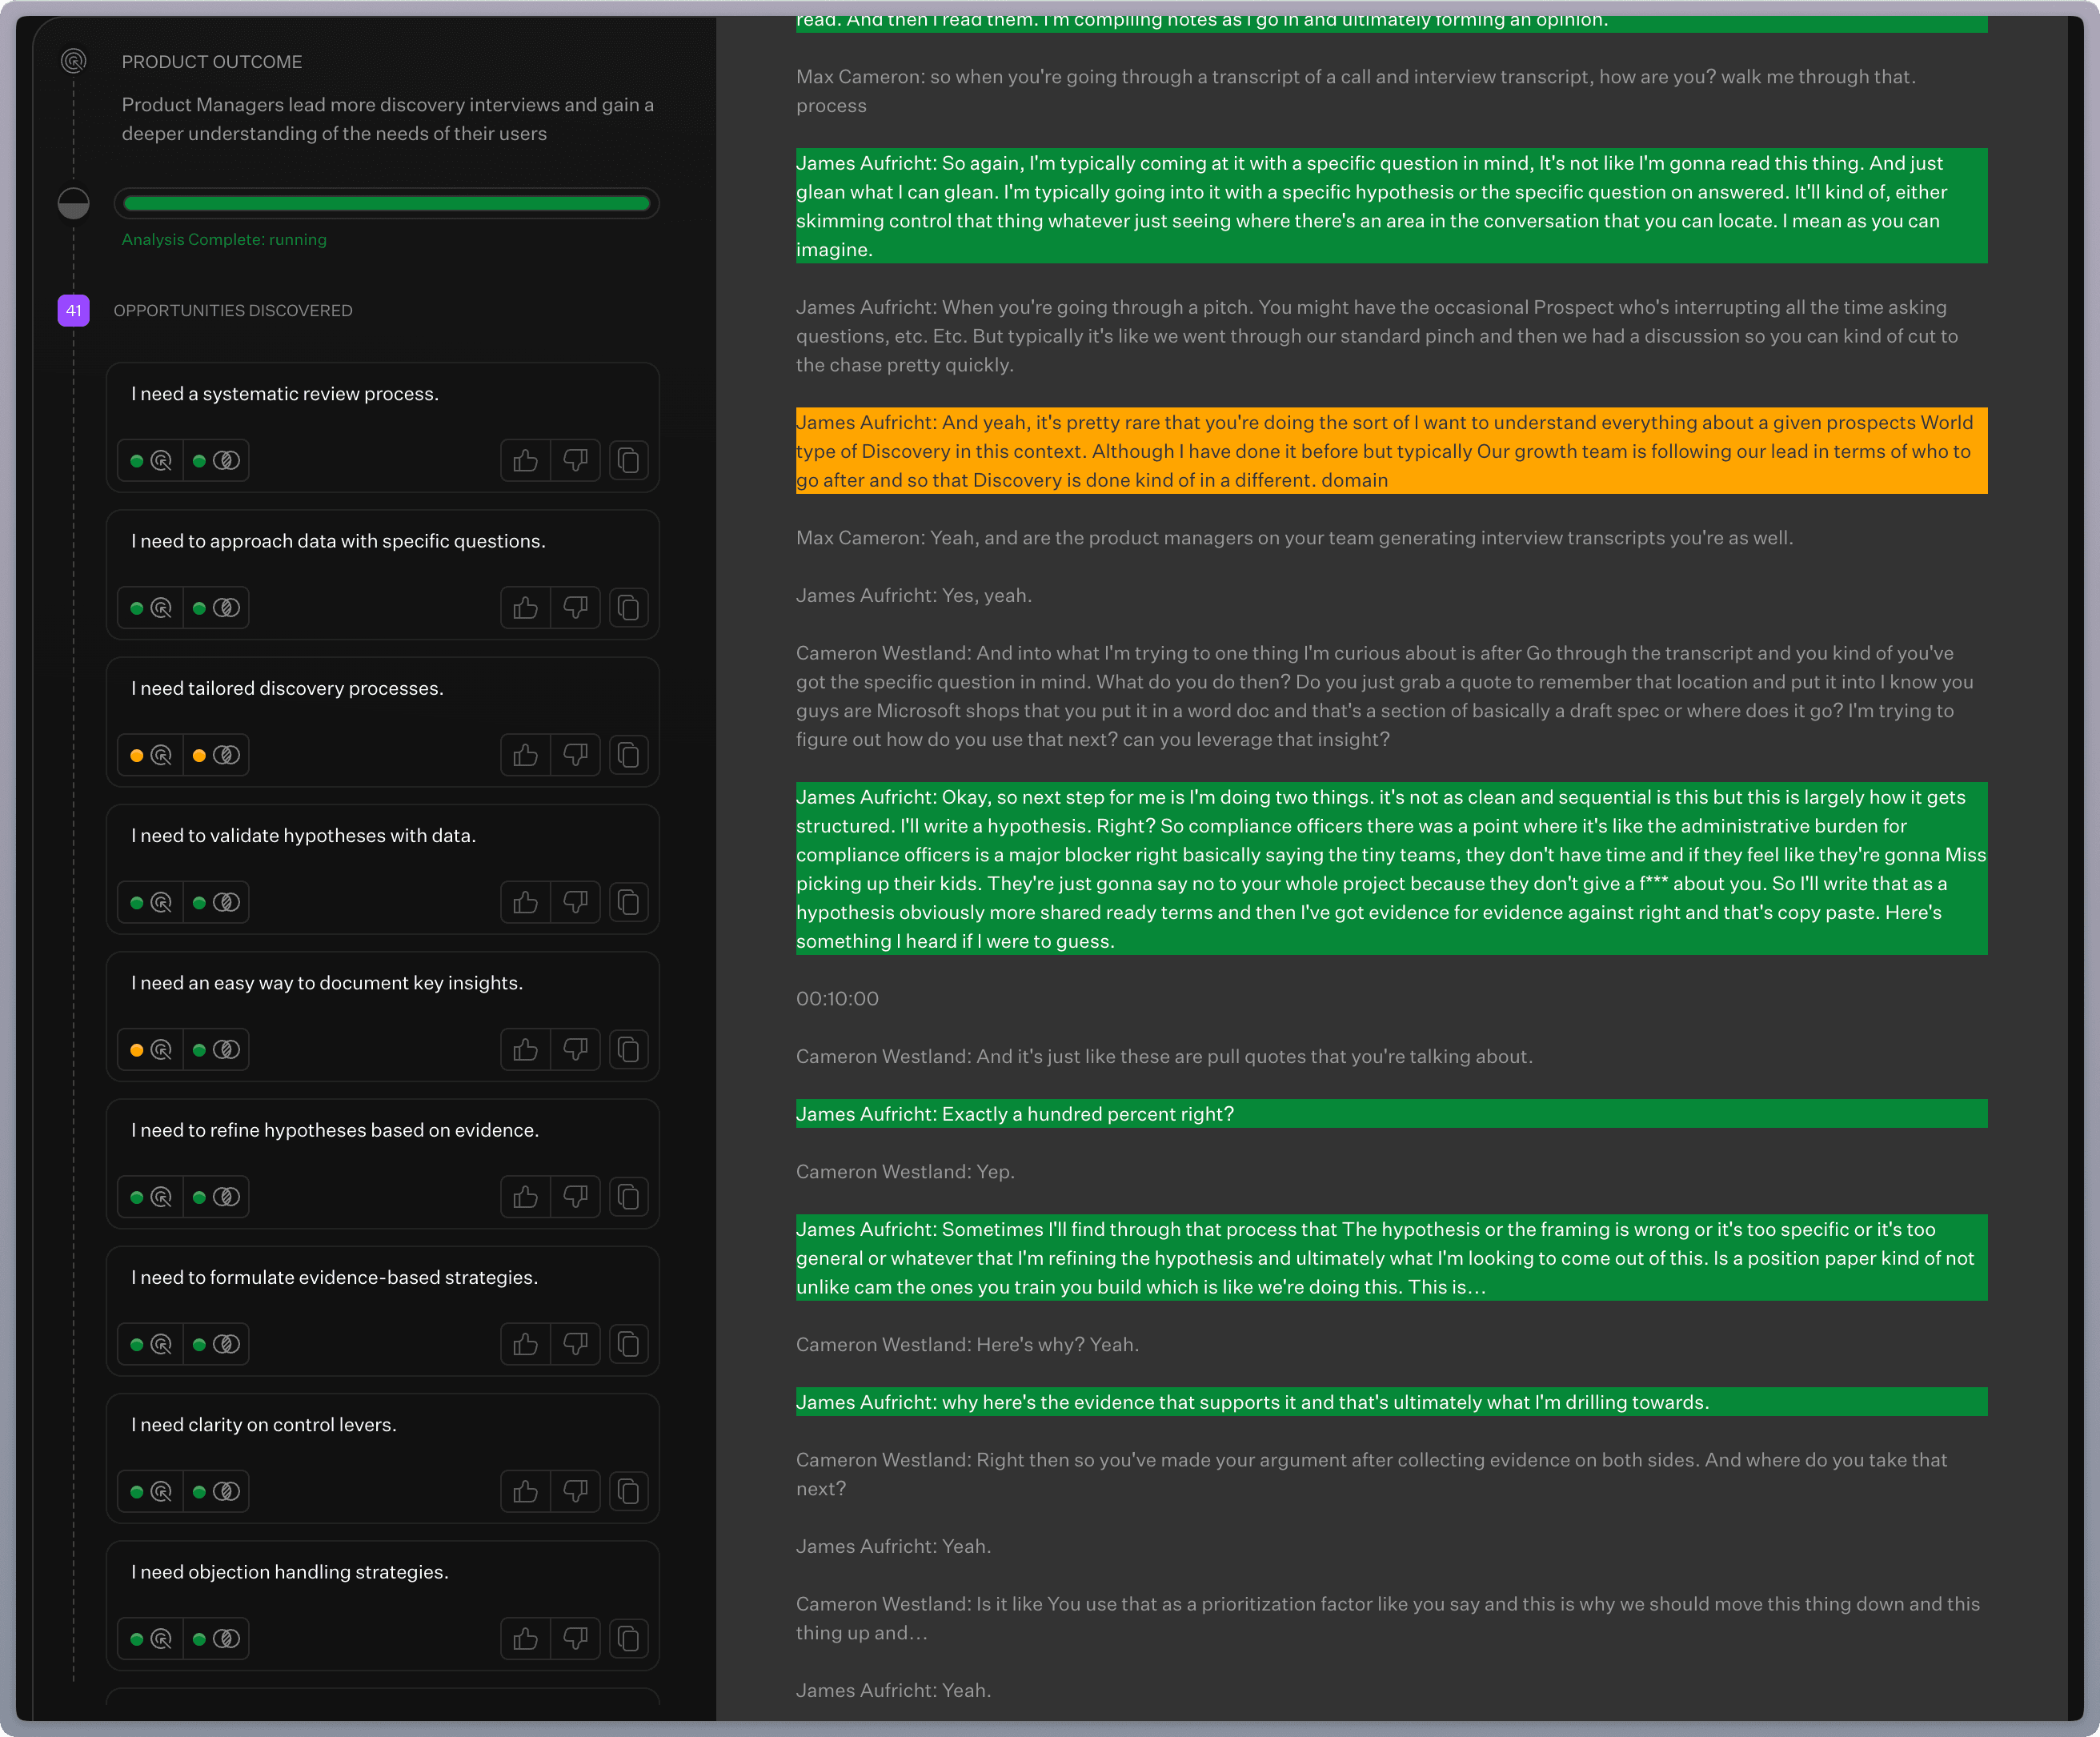Thumbs up 'I need a systematic review process'
The height and width of the screenshot is (1737, 2100).
pos(525,461)
